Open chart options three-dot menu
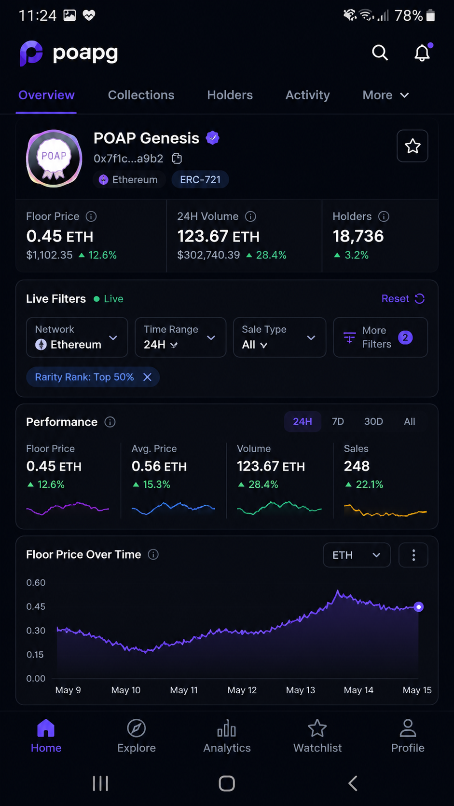The image size is (454, 806). click(x=413, y=555)
